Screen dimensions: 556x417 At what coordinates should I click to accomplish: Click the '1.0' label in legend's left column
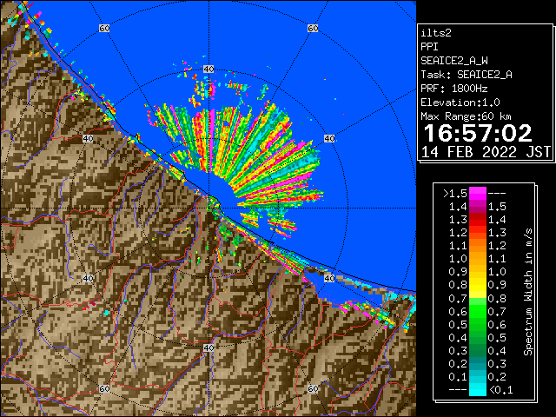(x=458, y=259)
